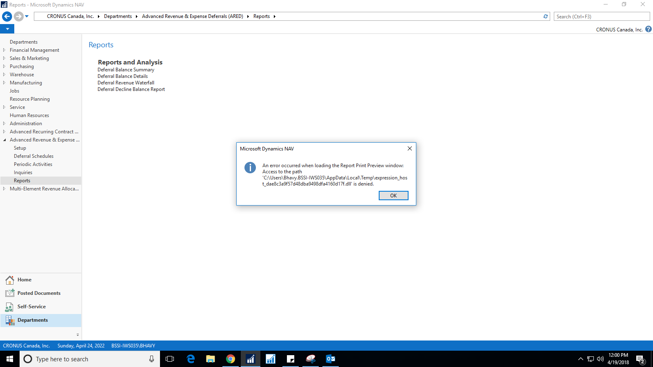653x367 pixels.
Task: Expand the Sales & Marketing tree node
Action: 4,58
